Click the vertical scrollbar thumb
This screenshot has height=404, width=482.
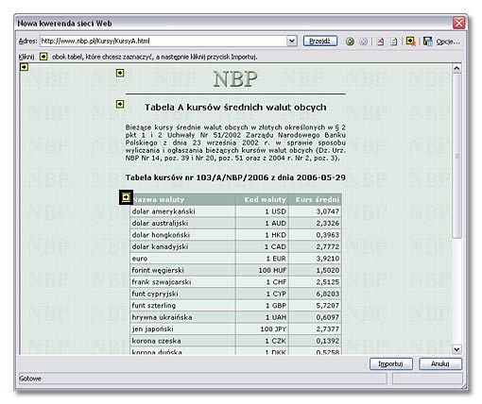click(x=456, y=156)
